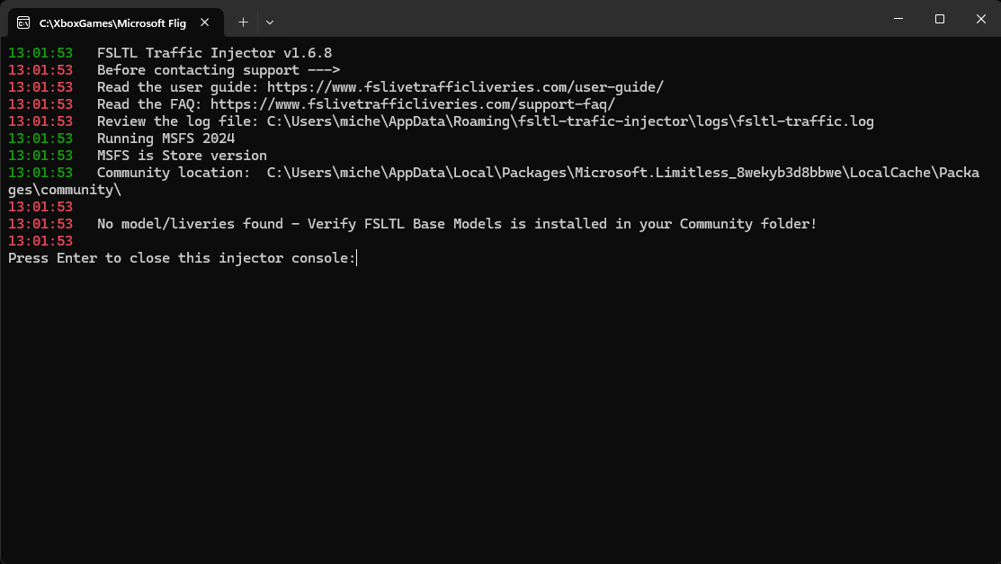Click the 'MSFS is Store version' line
This screenshot has width=1001, height=564.
pyautogui.click(x=182, y=156)
